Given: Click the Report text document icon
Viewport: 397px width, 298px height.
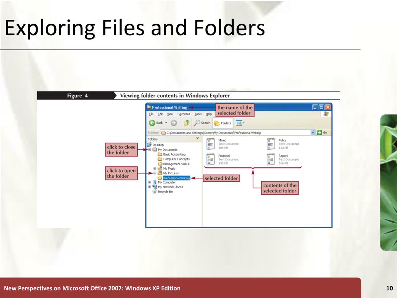Looking at the screenshot, I should (x=271, y=159).
